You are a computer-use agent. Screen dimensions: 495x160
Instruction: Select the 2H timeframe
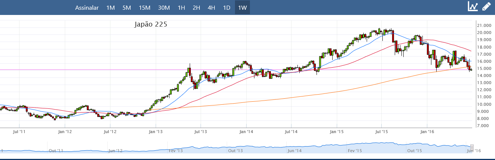point(196,7)
